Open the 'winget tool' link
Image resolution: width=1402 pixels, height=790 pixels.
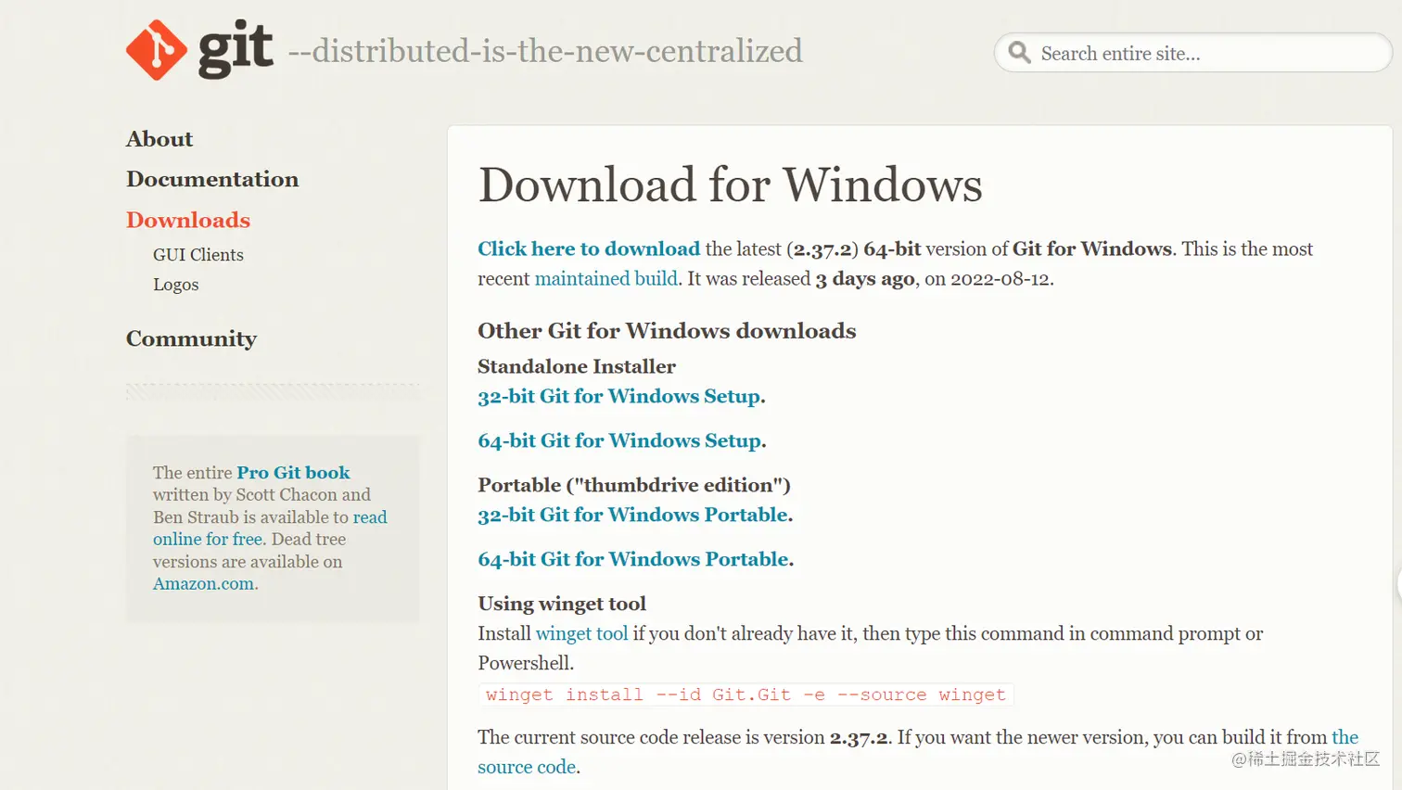[582, 633]
